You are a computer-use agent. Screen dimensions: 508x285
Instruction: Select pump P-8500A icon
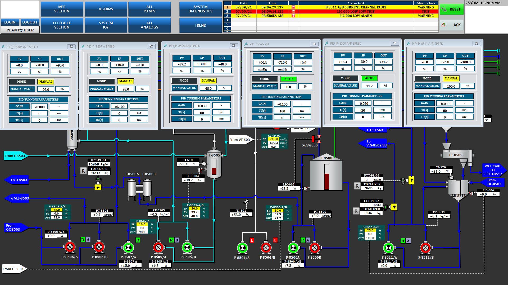point(293,248)
